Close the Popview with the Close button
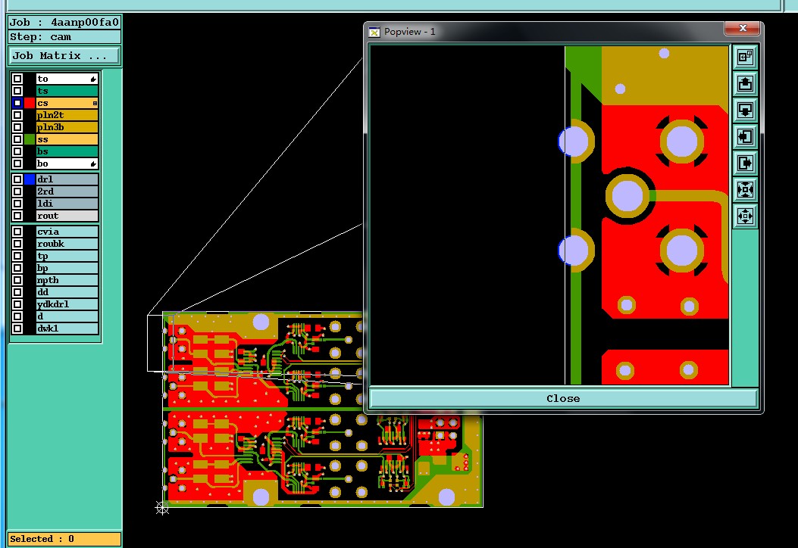The height and width of the screenshot is (548, 798). pos(563,399)
